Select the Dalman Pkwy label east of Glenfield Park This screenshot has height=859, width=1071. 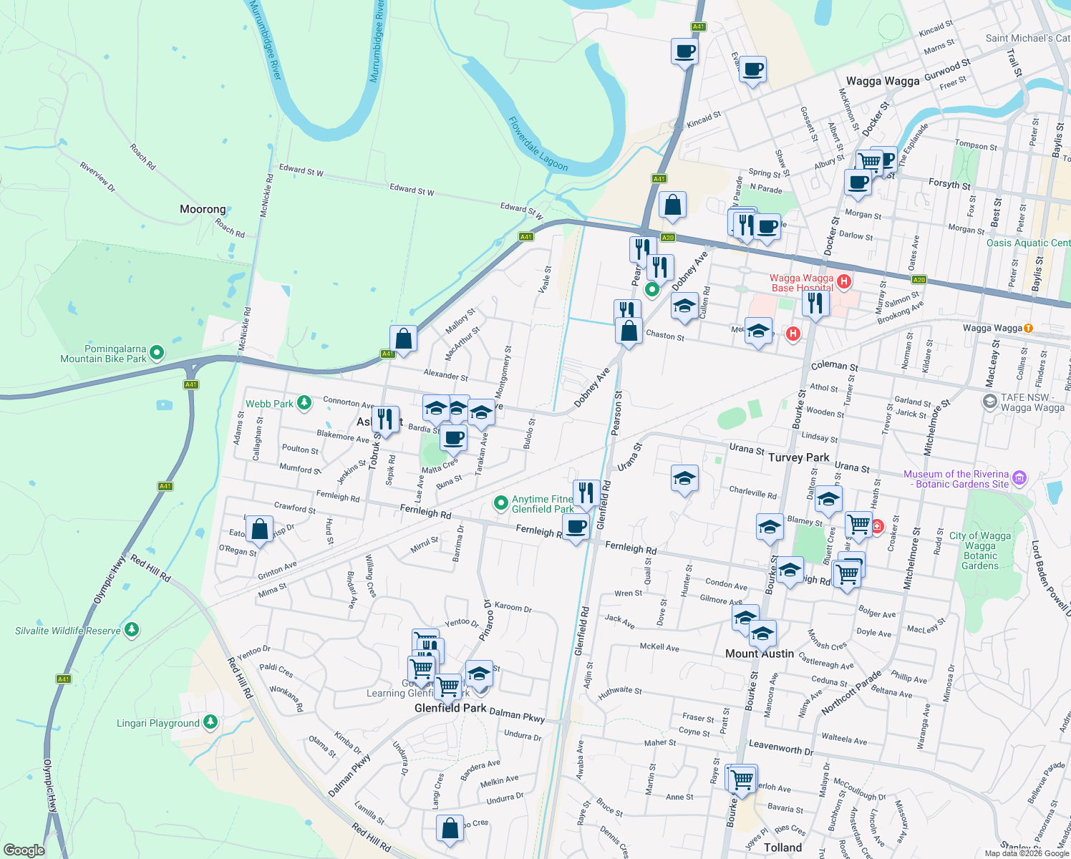(x=518, y=715)
